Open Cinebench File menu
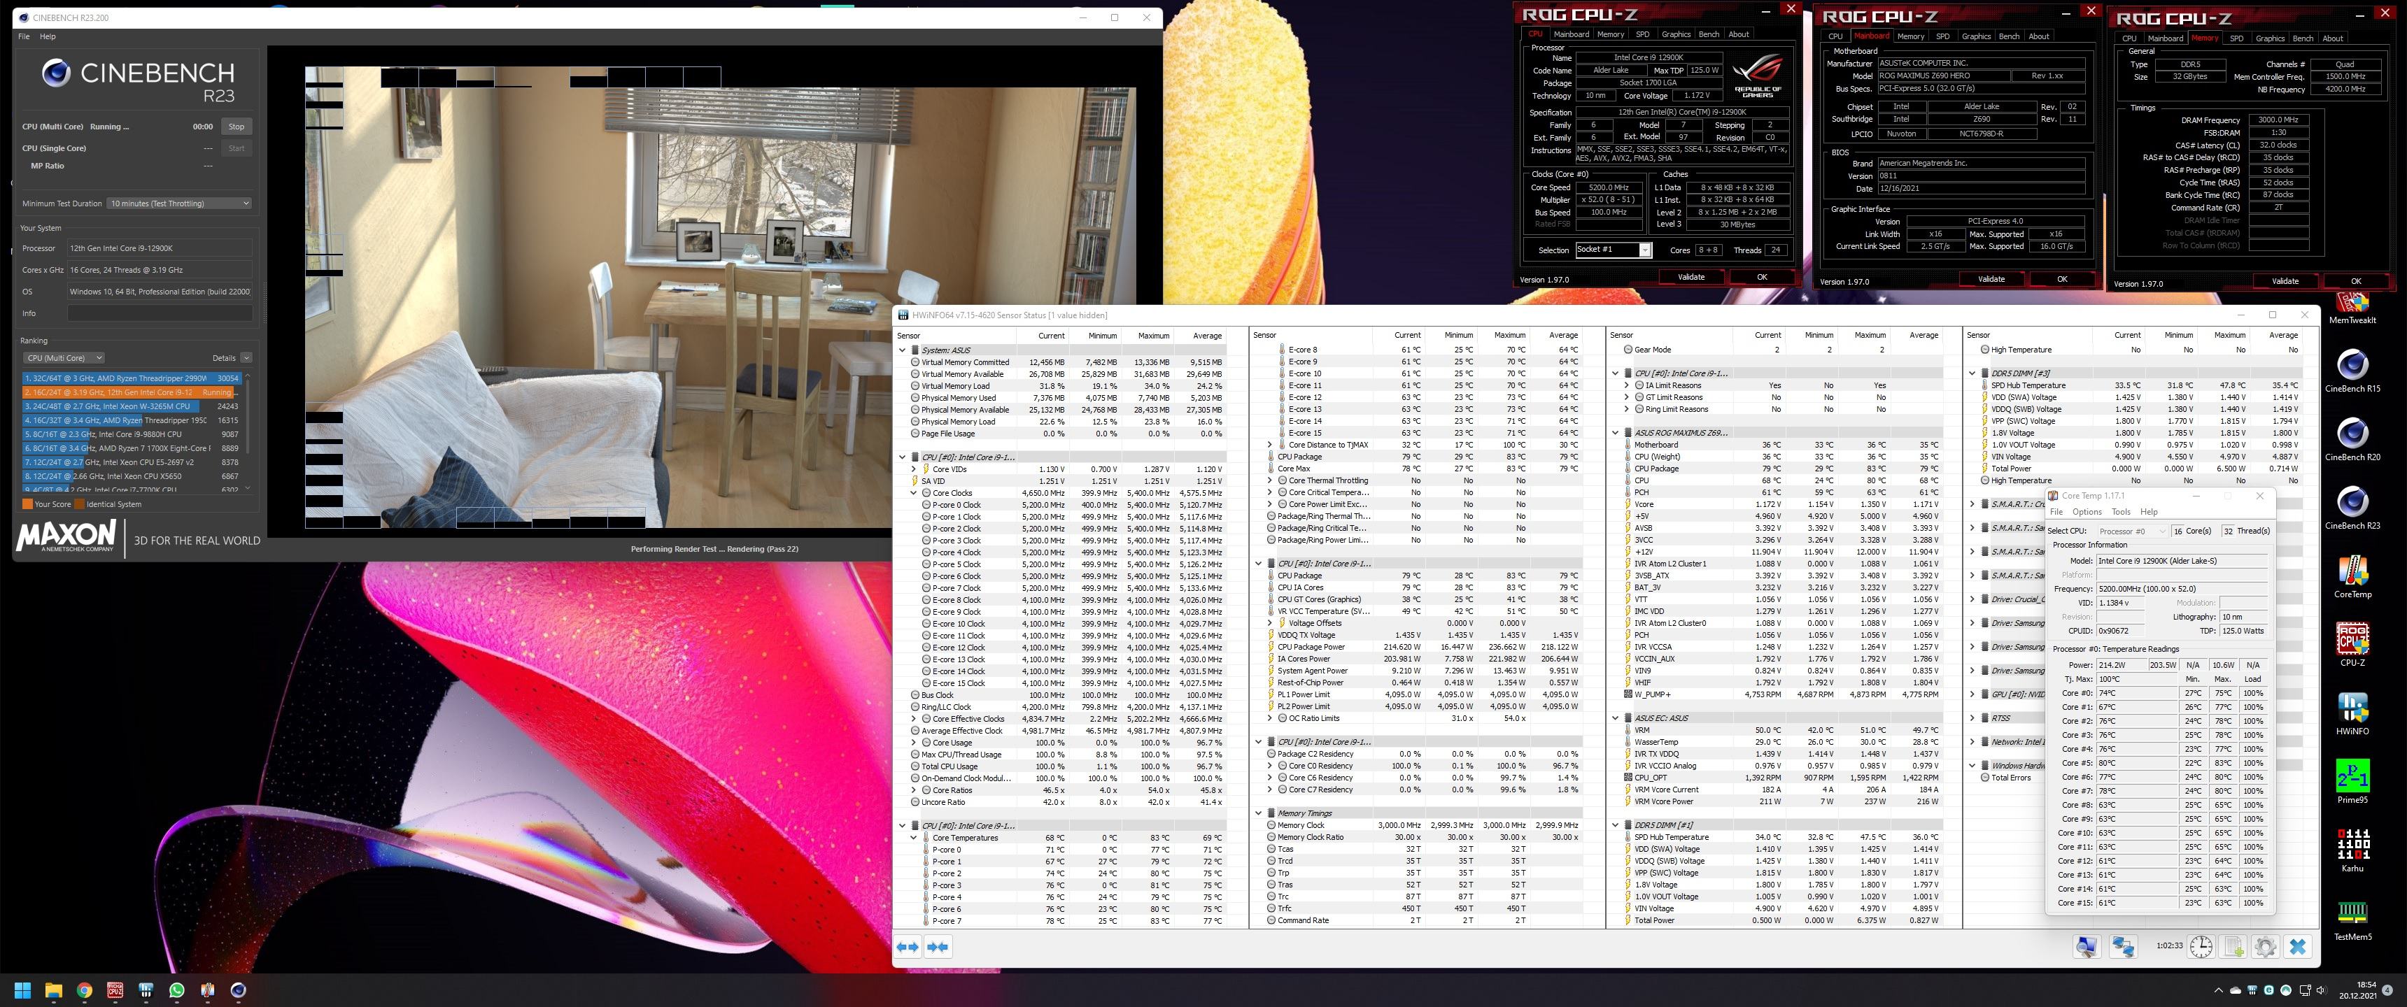Viewport: 2407px width, 1007px height. [x=24, y=36]
